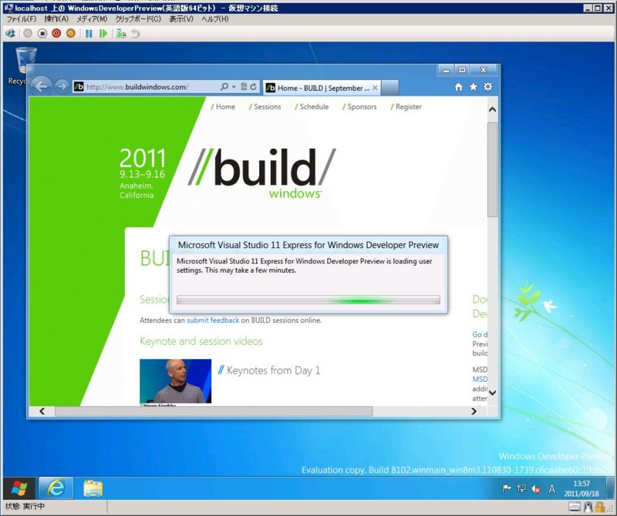Open ファイル(F) menu
The image size is (617, 516).
(x=22, y=18)
